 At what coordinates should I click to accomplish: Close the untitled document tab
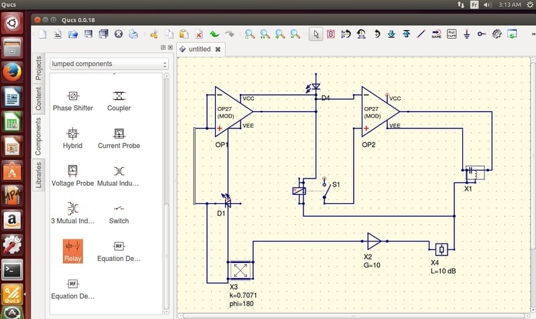tap(218, 49)
